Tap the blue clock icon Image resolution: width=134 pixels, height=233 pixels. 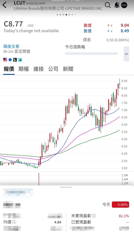10,60
